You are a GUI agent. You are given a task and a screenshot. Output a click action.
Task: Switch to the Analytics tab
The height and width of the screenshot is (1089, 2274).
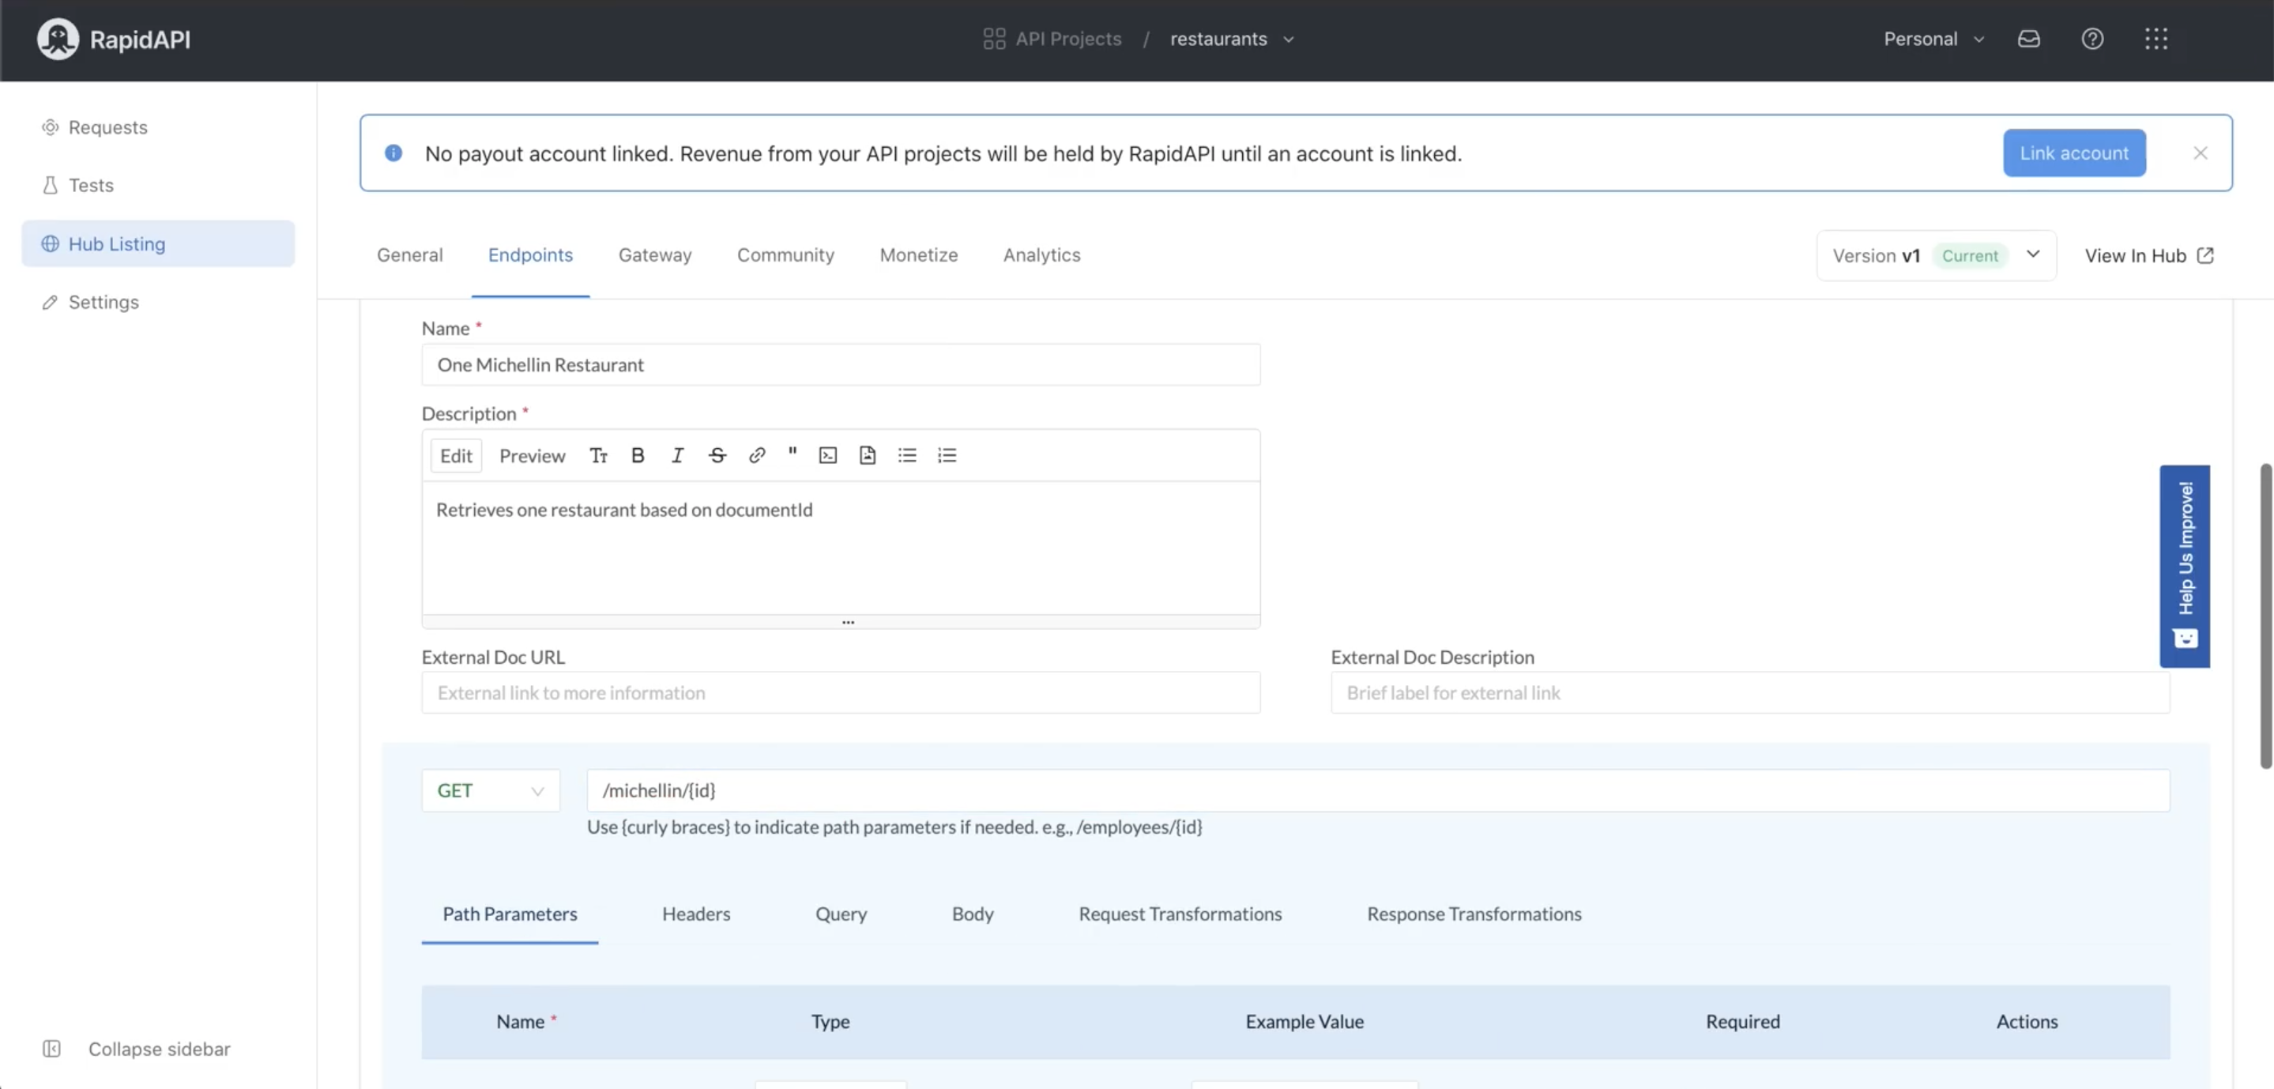(x=1041, y=255)
